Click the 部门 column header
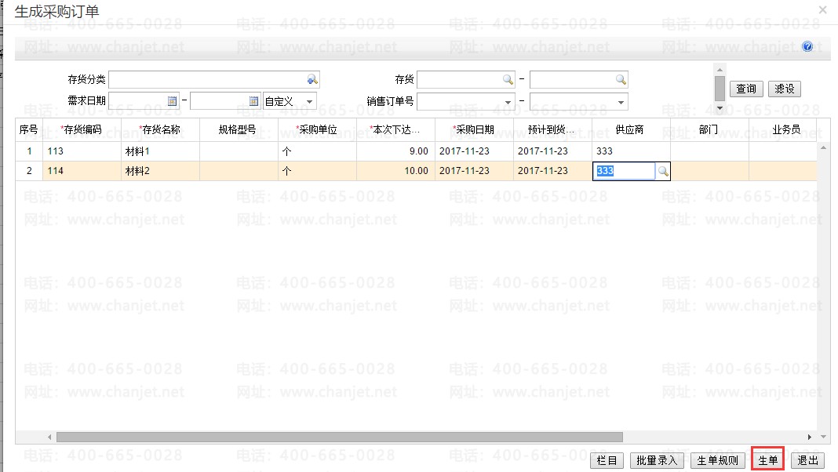This screenshot has width=838, height=472. (709, 129)
